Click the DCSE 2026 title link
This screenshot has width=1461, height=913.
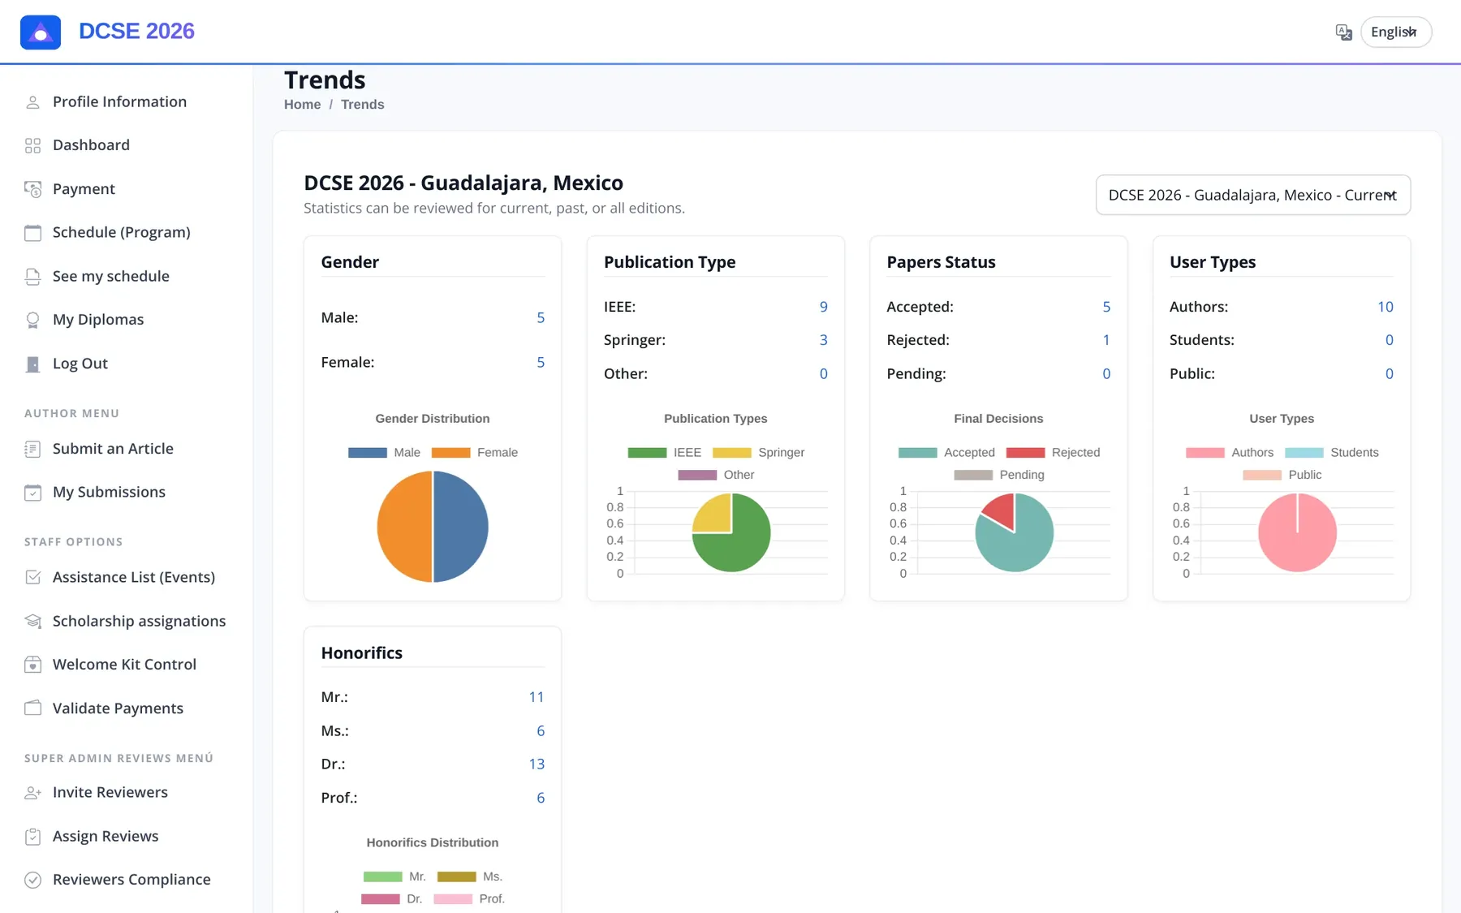coord(136,31)
